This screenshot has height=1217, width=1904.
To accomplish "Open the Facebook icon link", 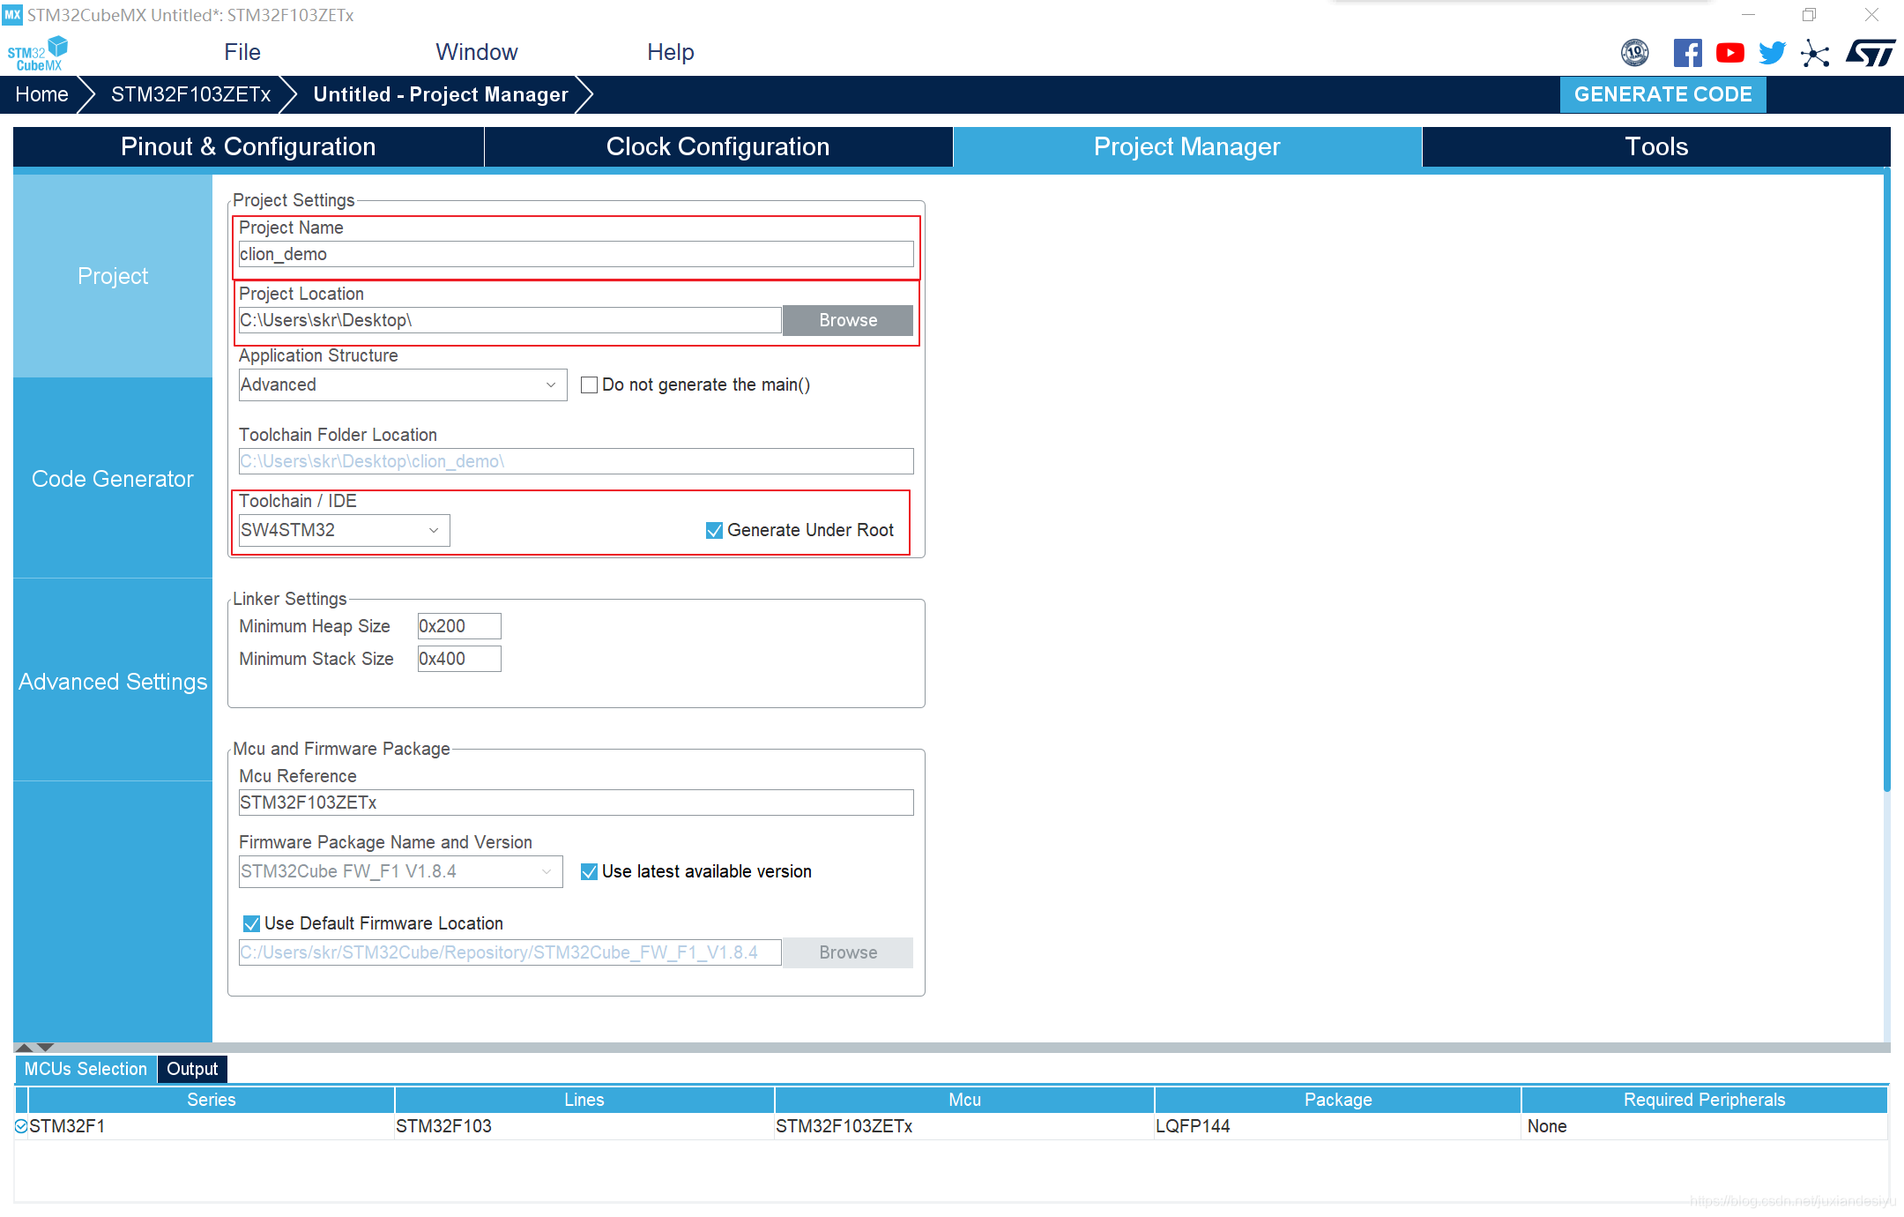I will pos(1687,53).
